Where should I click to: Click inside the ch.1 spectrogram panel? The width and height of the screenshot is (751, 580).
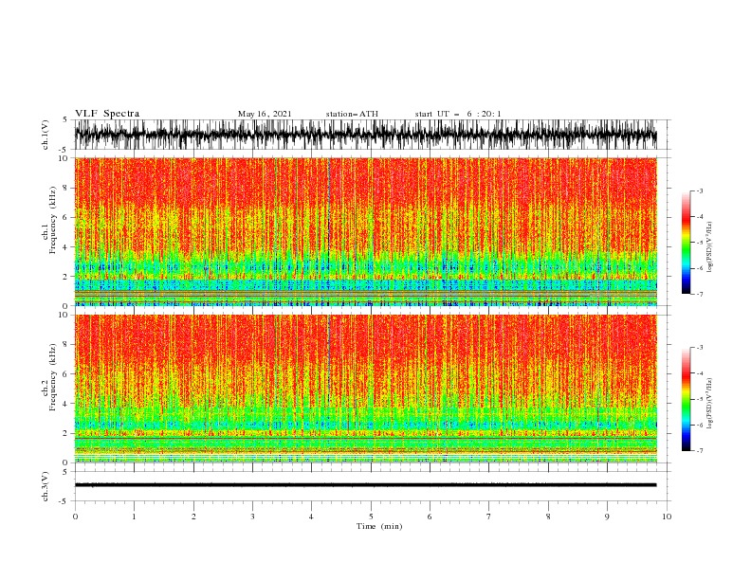pyautogui.click(x=365, y=231)
